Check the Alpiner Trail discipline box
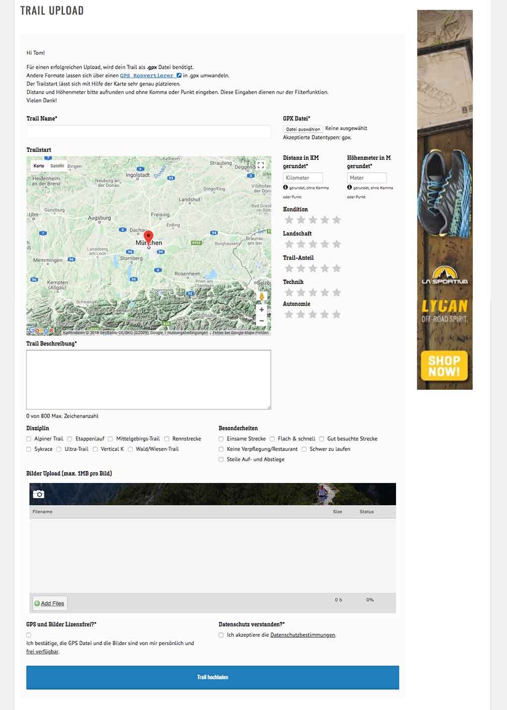Viewport: 507px width, 710px height. 29,439
